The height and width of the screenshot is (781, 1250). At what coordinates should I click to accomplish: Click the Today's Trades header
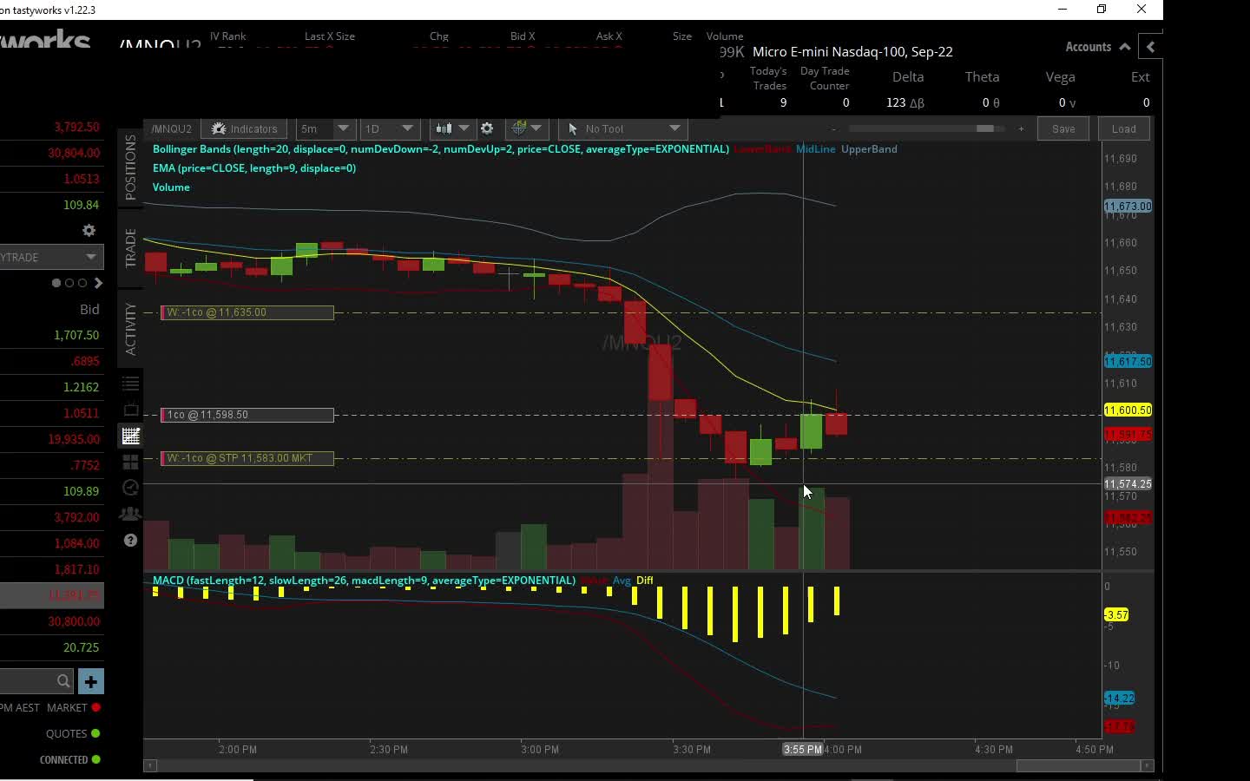coord(768,78)
